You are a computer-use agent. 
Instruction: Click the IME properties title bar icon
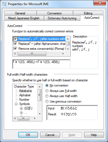(4, 4)
